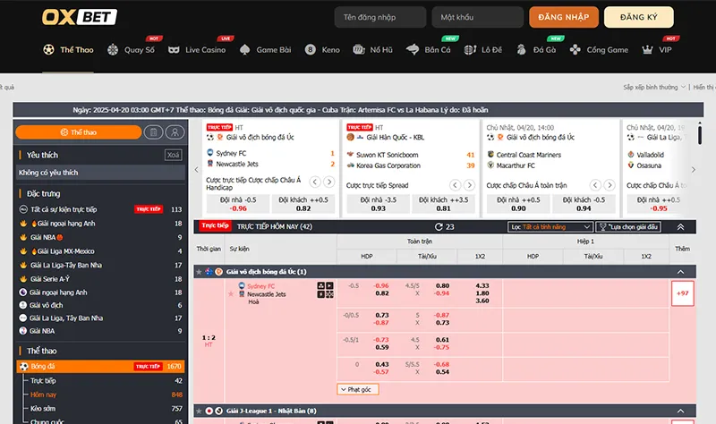Image resolution: width=716 pixels, height=424 pixels.
Task: Focus Mật khẩu password field
Action: [x=478, y=17]
